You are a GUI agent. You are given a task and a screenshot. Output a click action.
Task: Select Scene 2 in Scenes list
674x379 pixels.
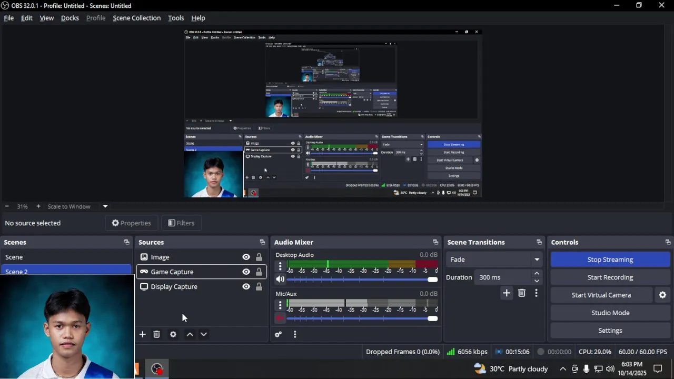click(x=66, y=270)
